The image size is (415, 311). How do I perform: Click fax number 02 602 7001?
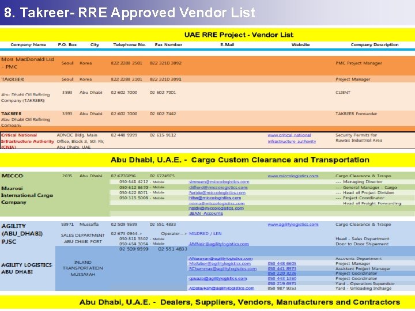click(163, 93)
